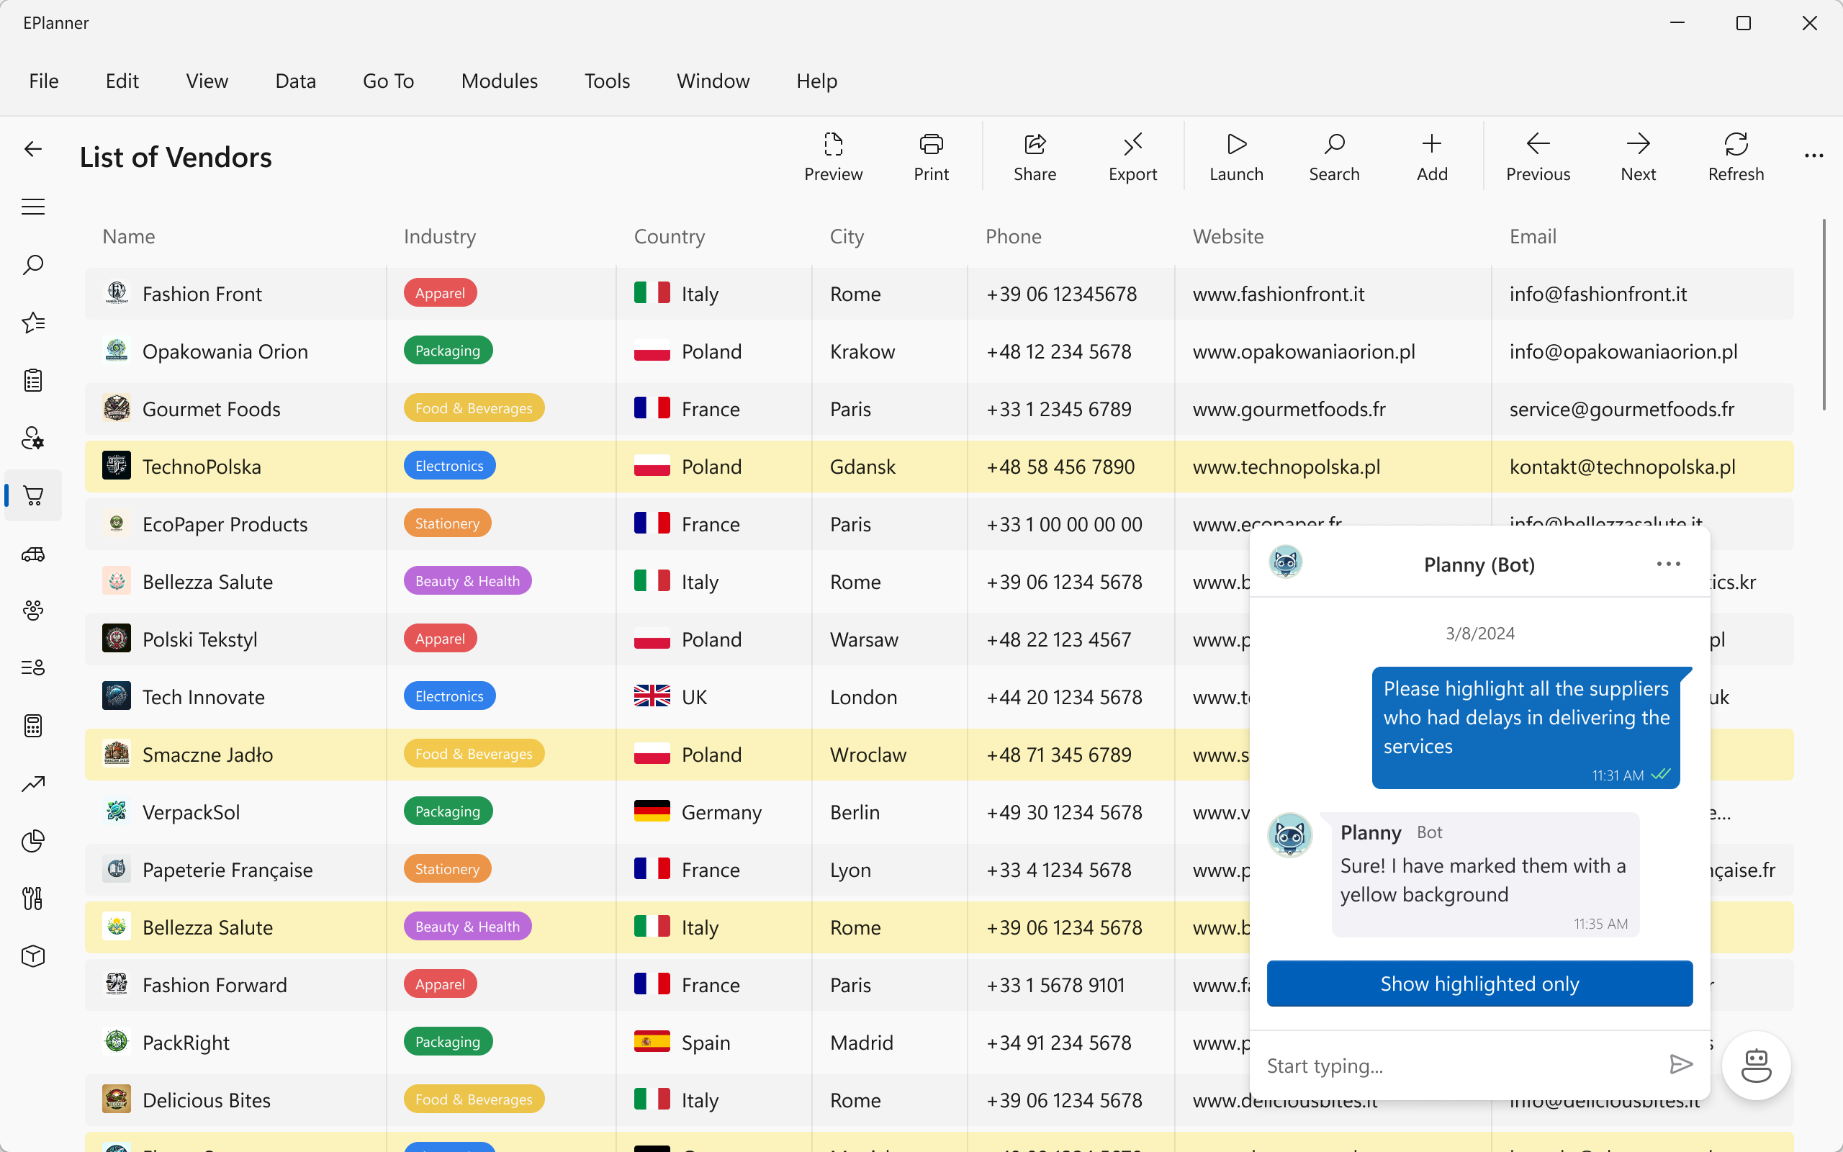Screen dimensions: 1843x1152
Task: Open the www.fashionfront.it website link
Action: (1278, 294)
